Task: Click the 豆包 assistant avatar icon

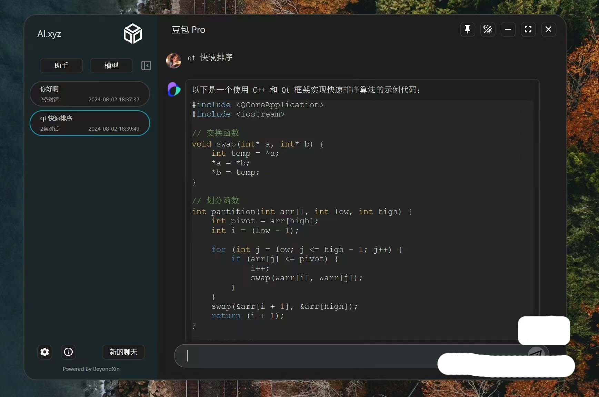Action: pos(174,89)
